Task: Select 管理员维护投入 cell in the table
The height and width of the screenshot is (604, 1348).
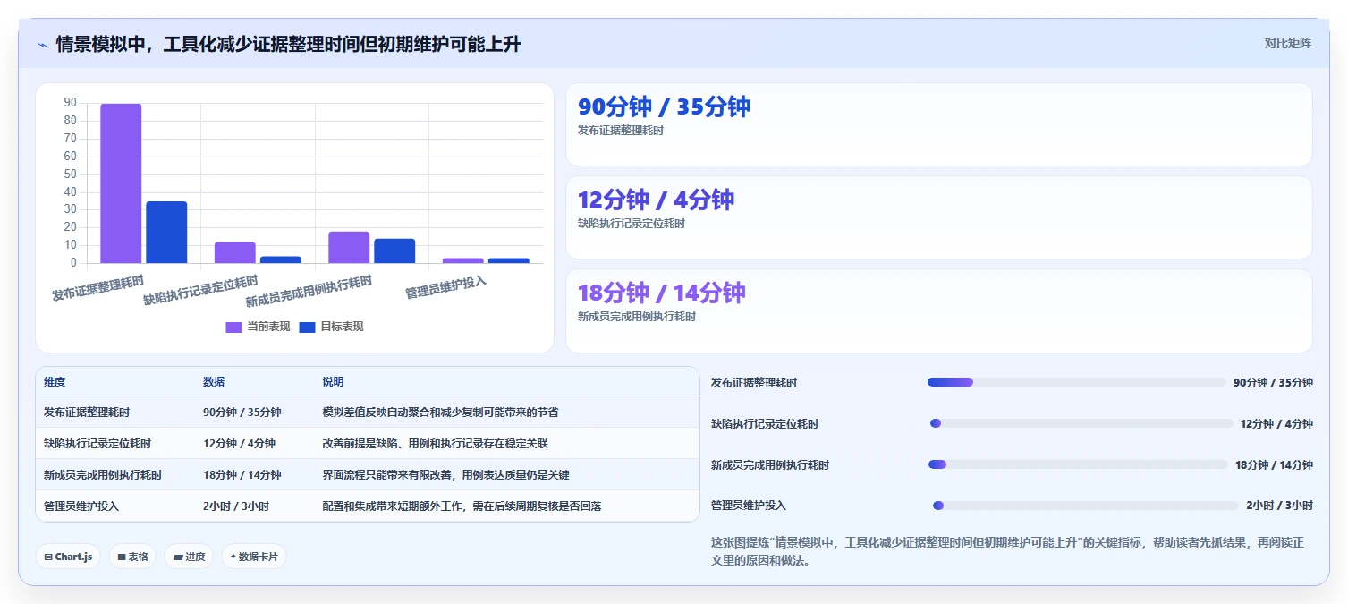Action: point(81,506)
